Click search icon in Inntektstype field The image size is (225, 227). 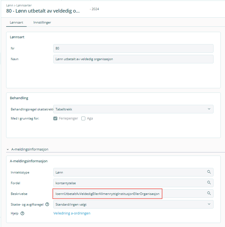pos(209,172)
